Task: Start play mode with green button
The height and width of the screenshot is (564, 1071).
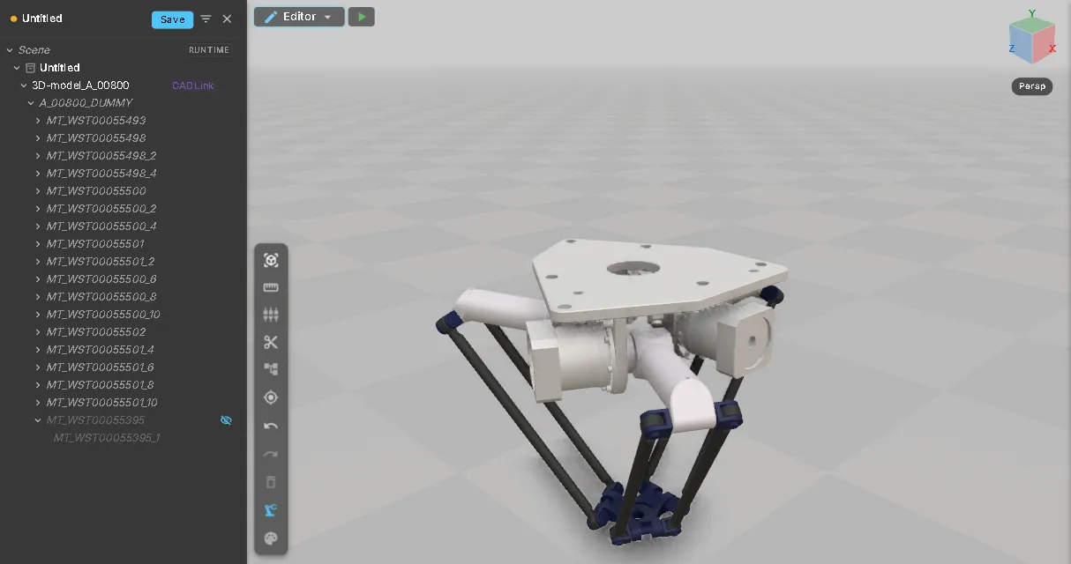Action: 362,17
